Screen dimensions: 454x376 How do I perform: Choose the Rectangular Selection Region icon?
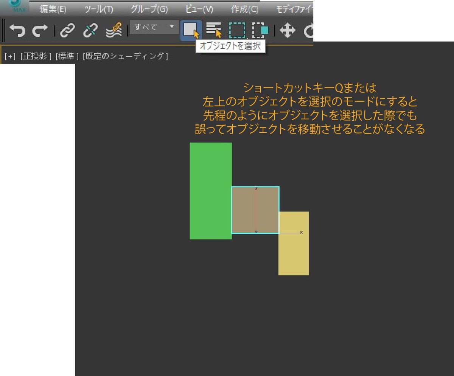click(237, 31)
